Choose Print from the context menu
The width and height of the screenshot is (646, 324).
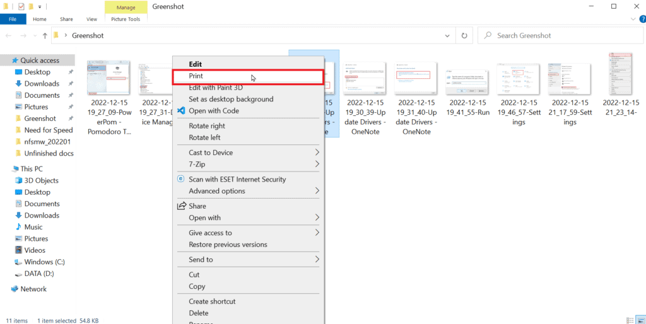196,76
